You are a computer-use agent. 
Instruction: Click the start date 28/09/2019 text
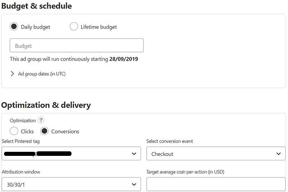[123, 59]
